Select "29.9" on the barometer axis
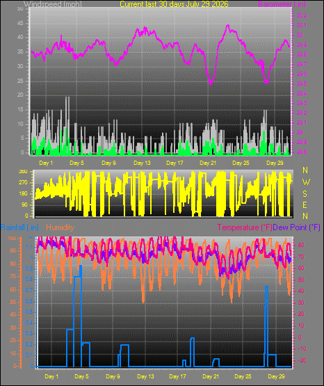This screenshot has width=324, height=386. (x=302, y=45)
